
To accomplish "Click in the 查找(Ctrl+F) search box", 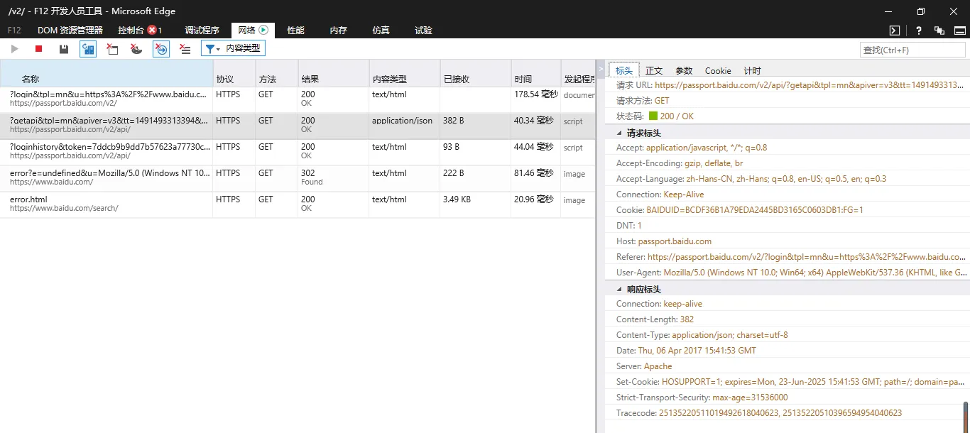I will coord(912,50).
